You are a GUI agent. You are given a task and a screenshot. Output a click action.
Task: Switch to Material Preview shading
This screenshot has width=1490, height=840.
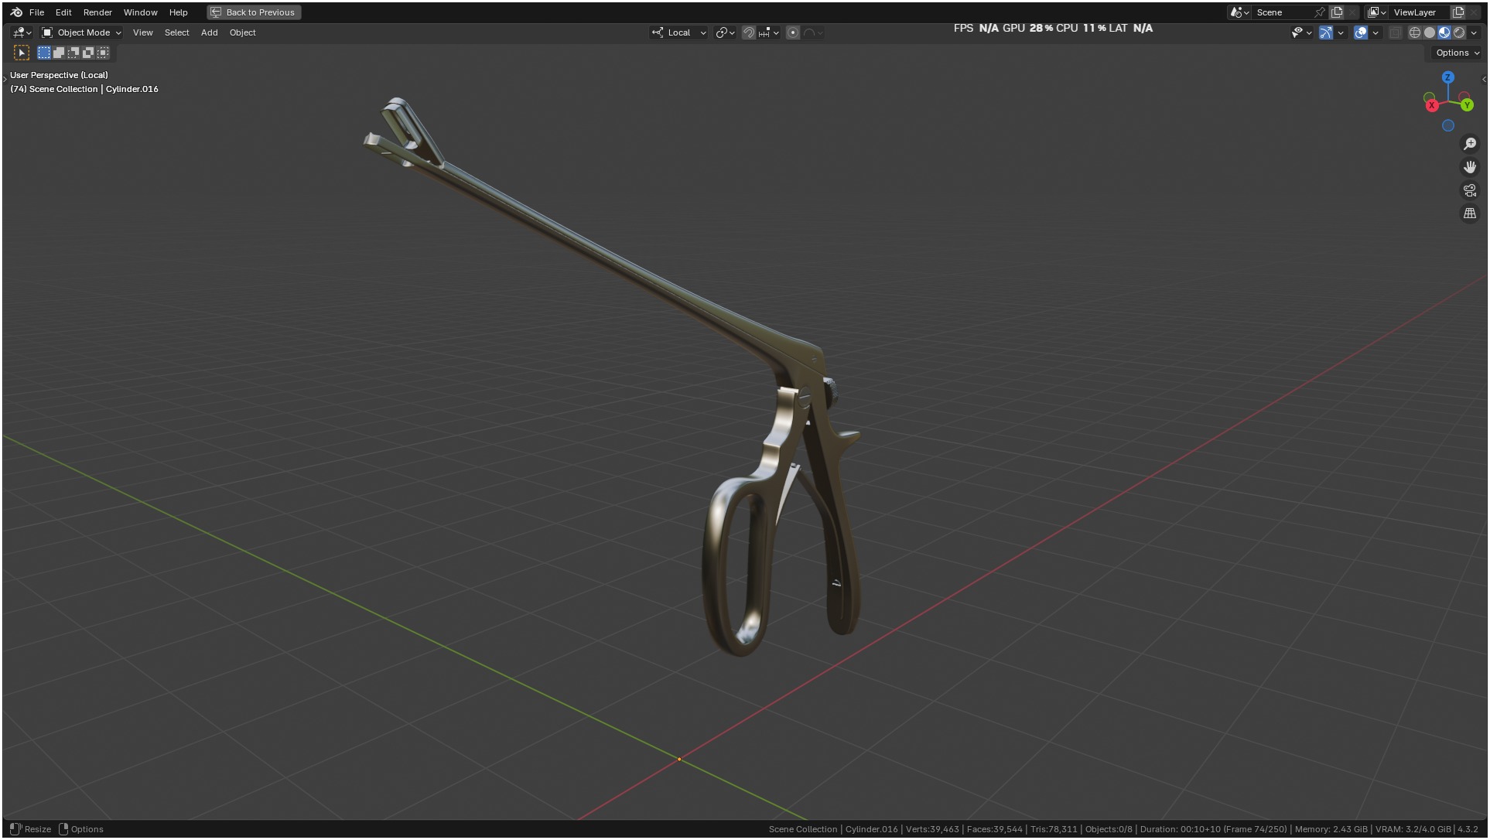point(1444,32)
